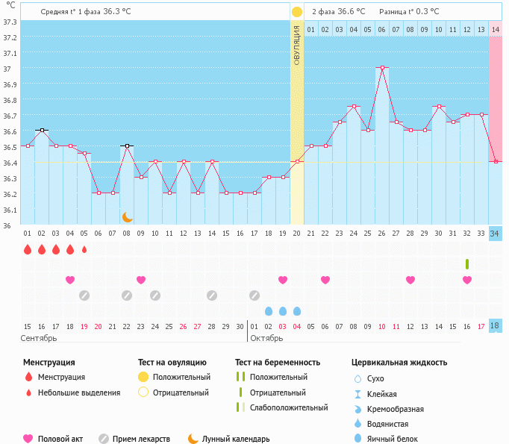Open the medication icon on cycle day 14

point(212,295)
